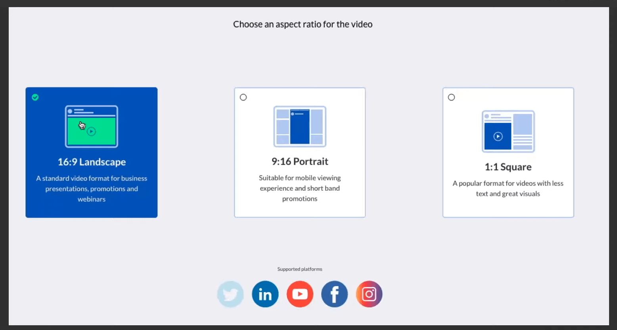Viewport: 617px width, 330px height.
Task: Click the 16:9 Landscape heading
Action: pyautogui.click(x=92, y=162)
